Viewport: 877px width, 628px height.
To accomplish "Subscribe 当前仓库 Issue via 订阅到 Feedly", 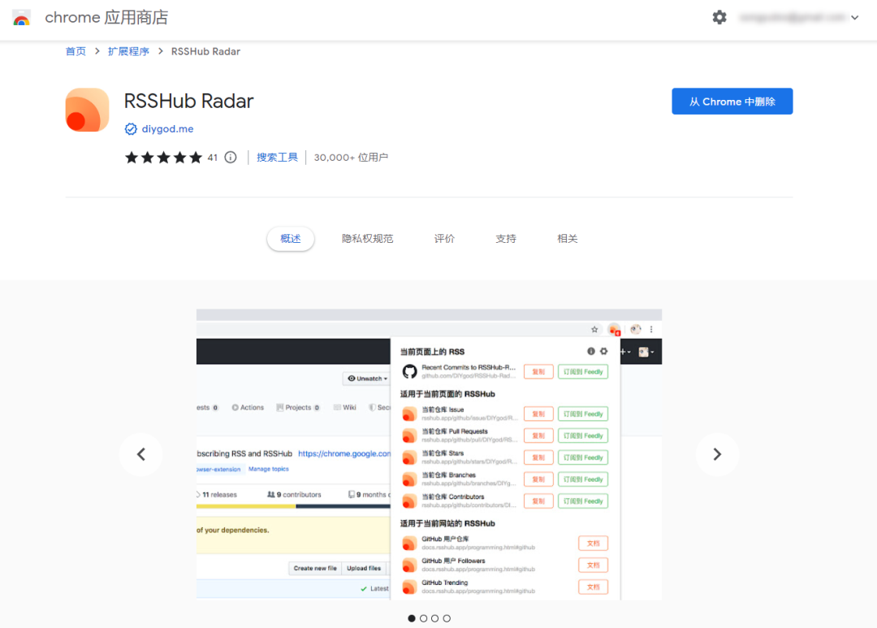I will [x=583, y=414].
